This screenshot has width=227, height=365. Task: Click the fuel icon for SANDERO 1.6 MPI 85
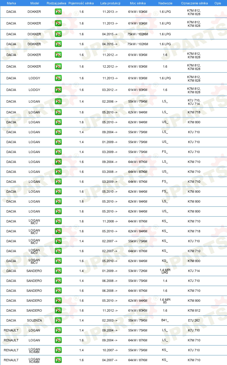click(58, 301)
